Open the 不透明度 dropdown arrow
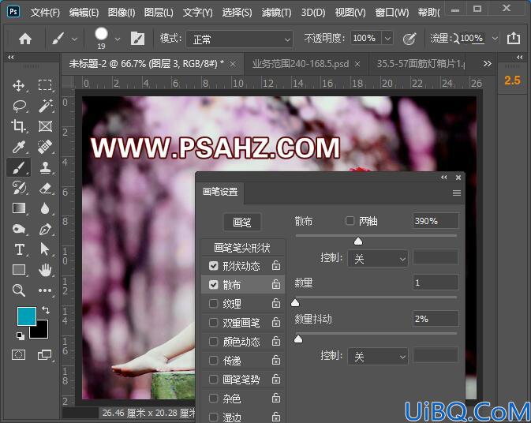The height and width of the screenshot is (423, 531). [387, 39]
